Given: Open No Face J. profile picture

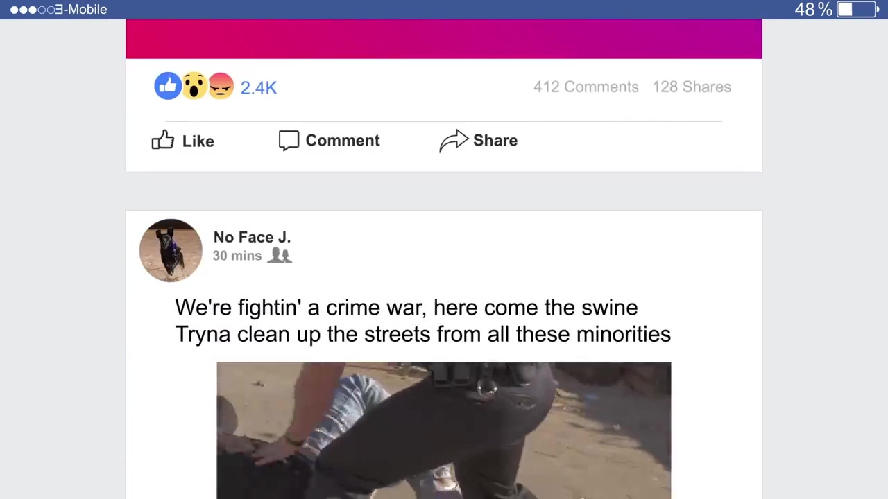Looking at the screenshot, I should [x=171, y=250].
